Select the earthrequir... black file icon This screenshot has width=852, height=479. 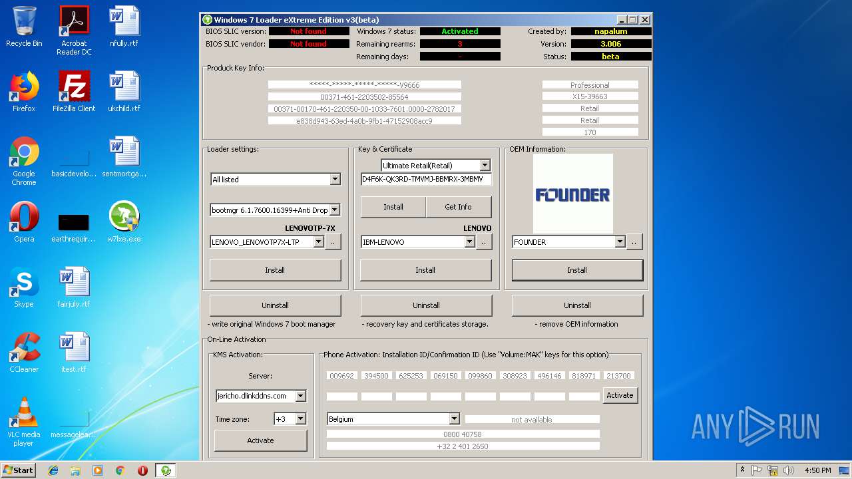click(x=74, y=228)
